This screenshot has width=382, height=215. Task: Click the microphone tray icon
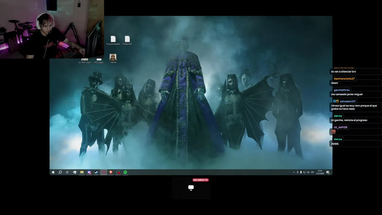301,172
